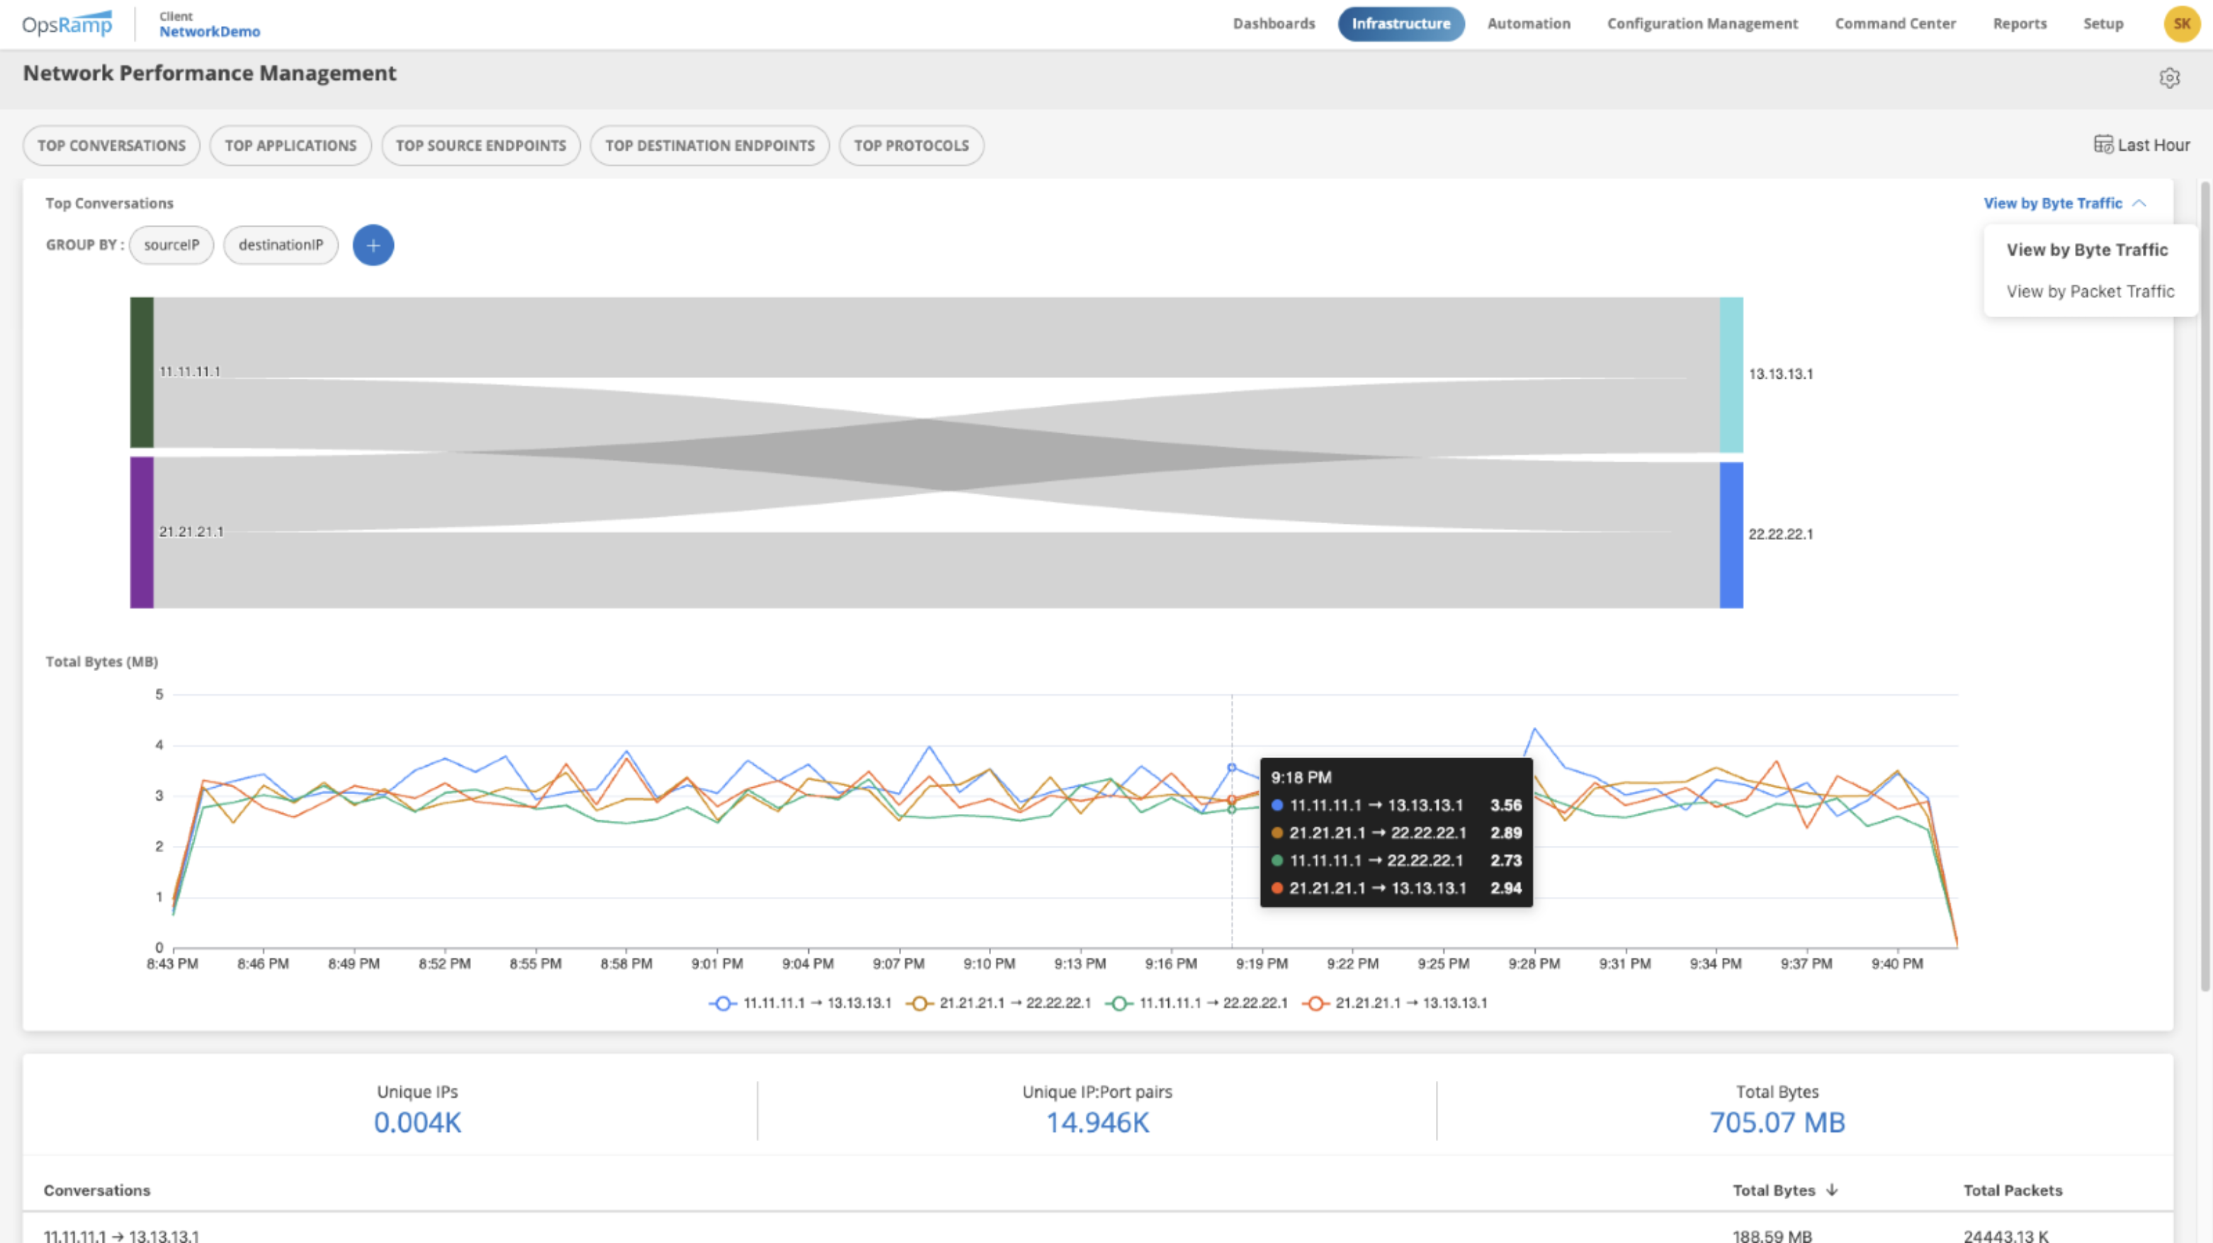Collapse the View by Byte Traffic dropdown
The width and height of the screenshot is (2213, 1243).
click(x=2064, y=203)
